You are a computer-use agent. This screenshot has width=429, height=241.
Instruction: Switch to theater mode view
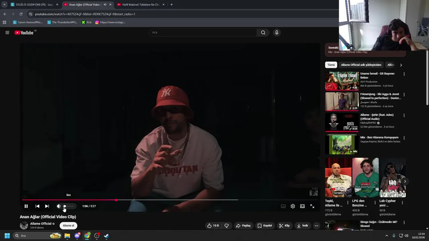tap(302, 206)
